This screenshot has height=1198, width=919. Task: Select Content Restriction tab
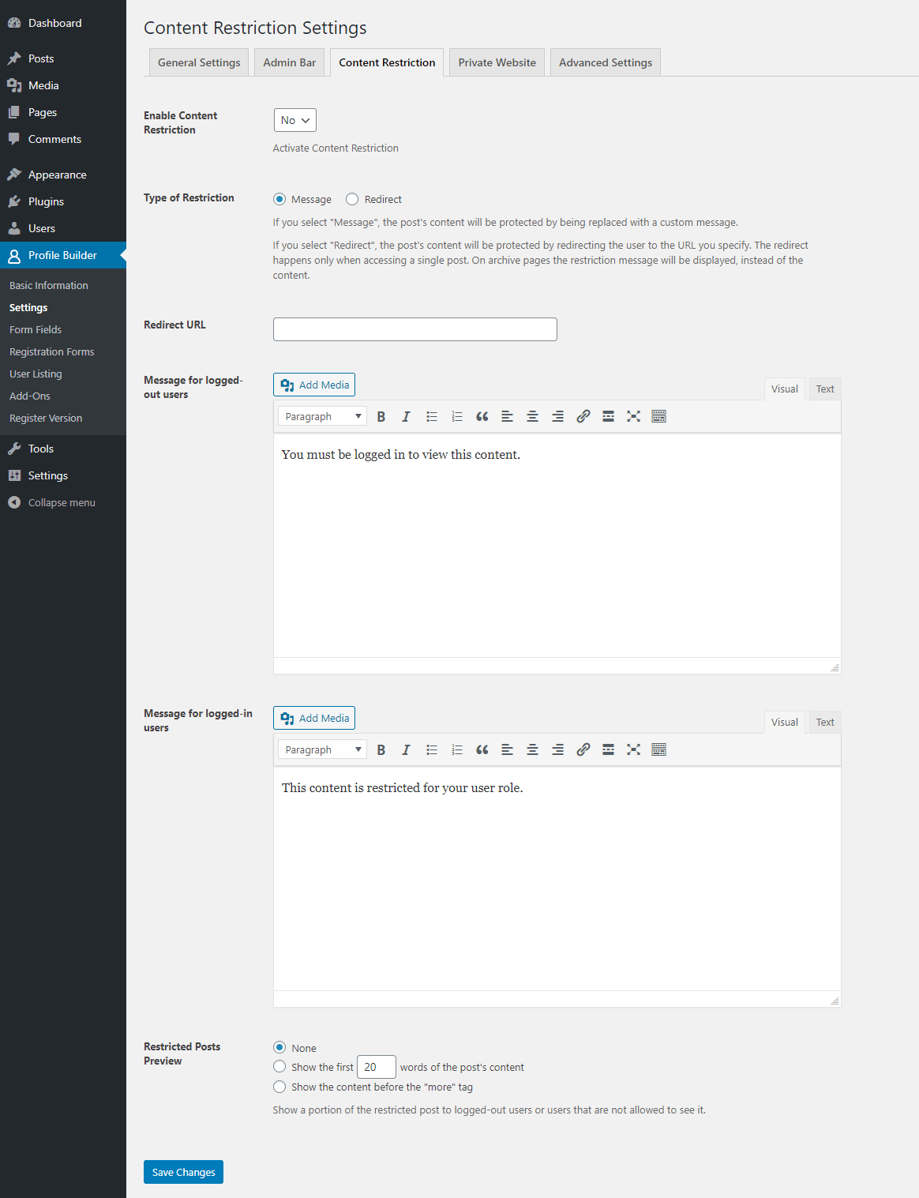point(387,62)
